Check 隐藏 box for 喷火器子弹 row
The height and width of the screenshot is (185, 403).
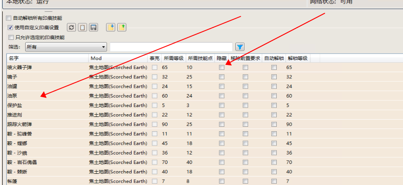point(221,67)
